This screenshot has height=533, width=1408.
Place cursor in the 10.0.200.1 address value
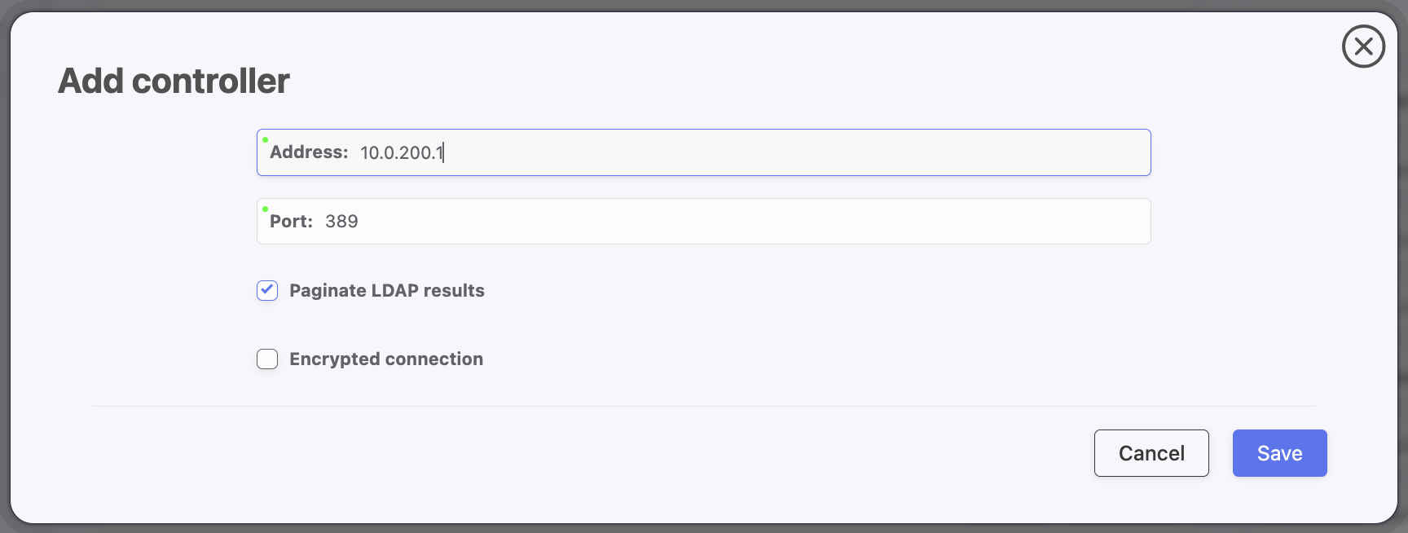coord(401,153)
